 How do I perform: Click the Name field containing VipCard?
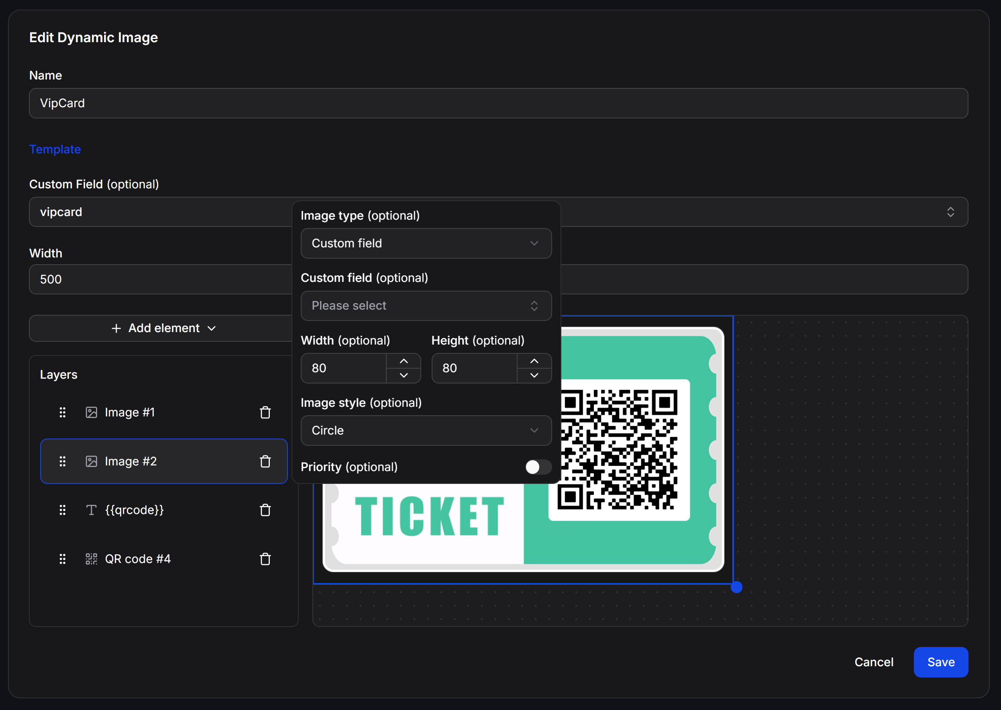pyautogui.click(x=498, y=103)
